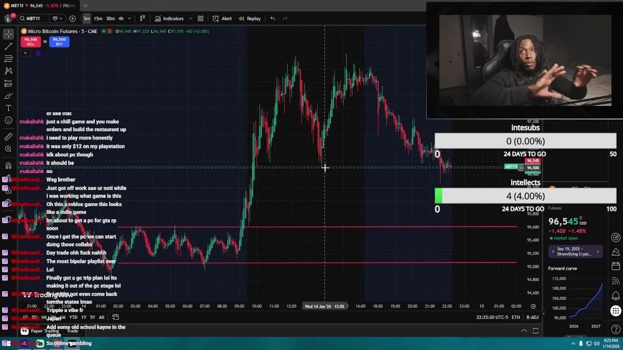
Task: Open the alerts bell in right sidebar
Action: [x=616, y=296]
